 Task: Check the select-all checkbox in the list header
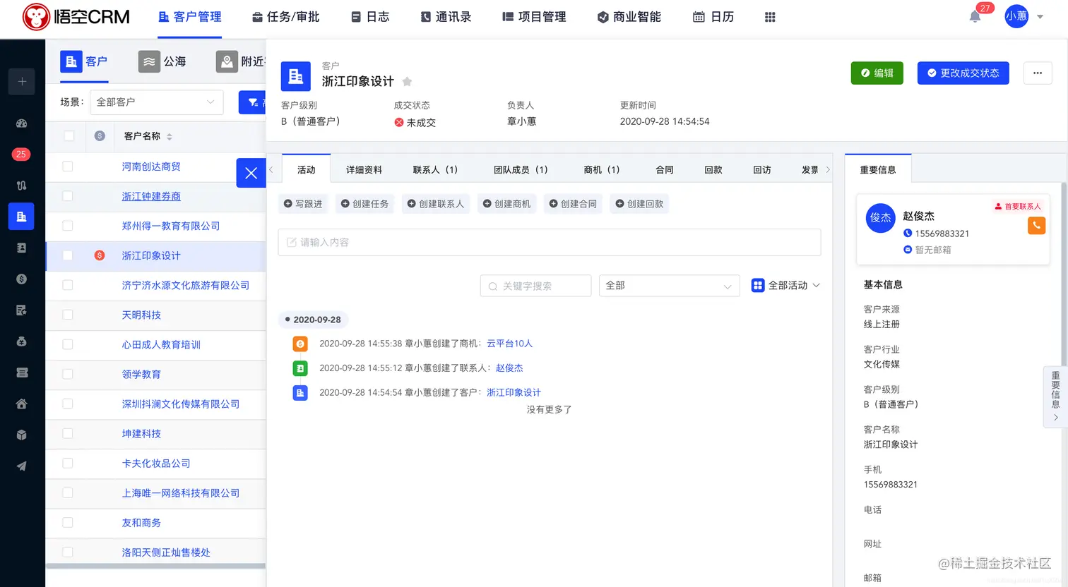67,135
